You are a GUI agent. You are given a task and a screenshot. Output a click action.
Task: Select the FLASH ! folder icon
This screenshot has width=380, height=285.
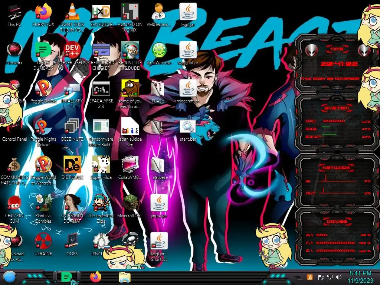158,89
